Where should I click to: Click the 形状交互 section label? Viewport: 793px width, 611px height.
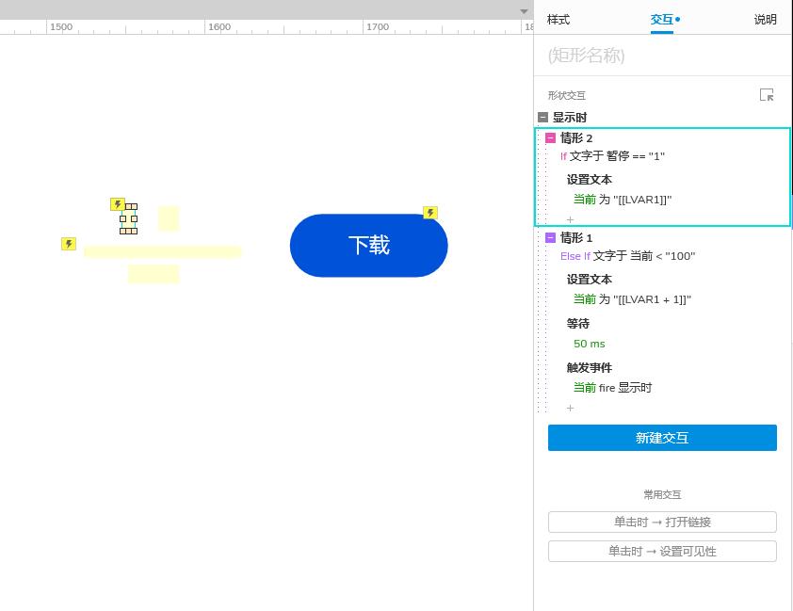566,95
